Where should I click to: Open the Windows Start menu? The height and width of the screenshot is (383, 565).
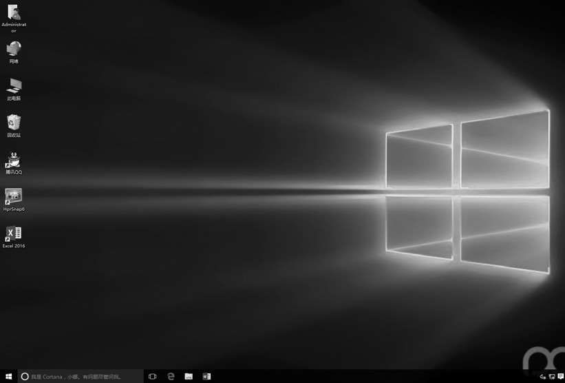pyautogui.click(x=9, y=377)
